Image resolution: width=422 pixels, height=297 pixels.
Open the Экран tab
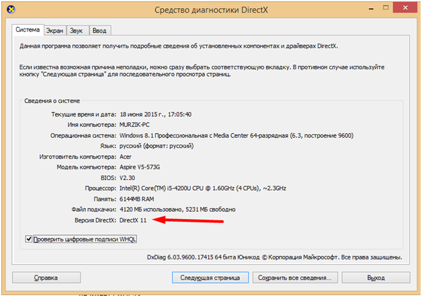click(x=54, y=30)
